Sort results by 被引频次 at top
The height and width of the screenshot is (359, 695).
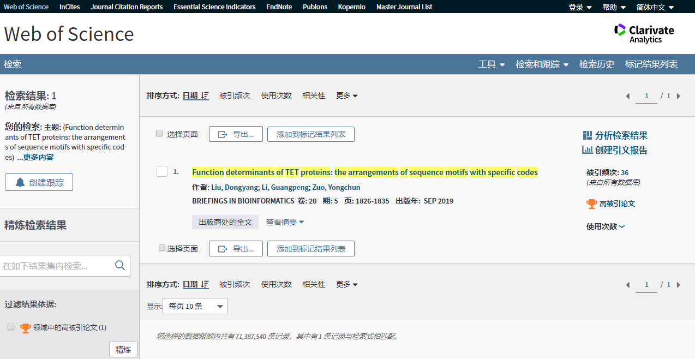pyautogui.click(x=235, y=95)
